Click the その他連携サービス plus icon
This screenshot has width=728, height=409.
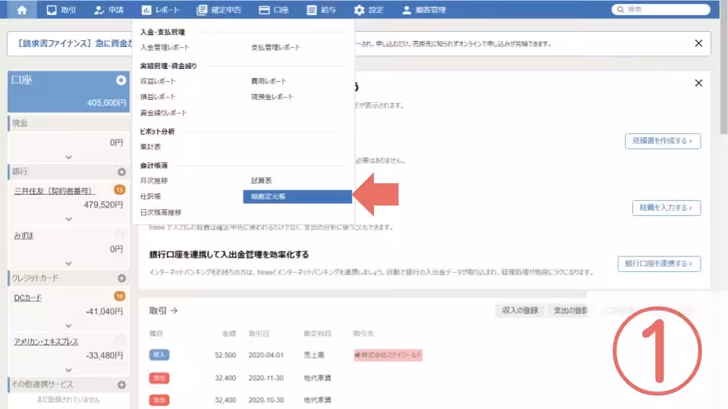(121, 384)
